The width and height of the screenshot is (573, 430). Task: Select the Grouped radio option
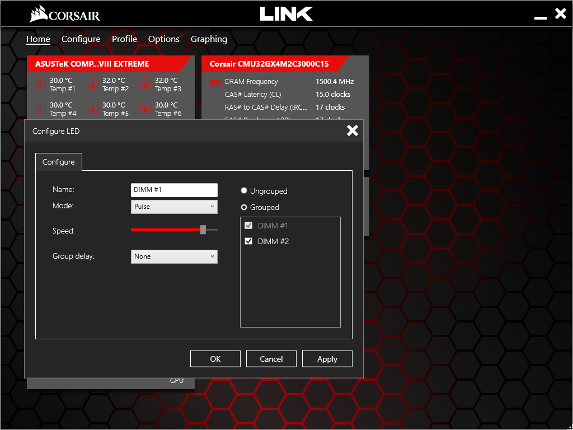244,207
